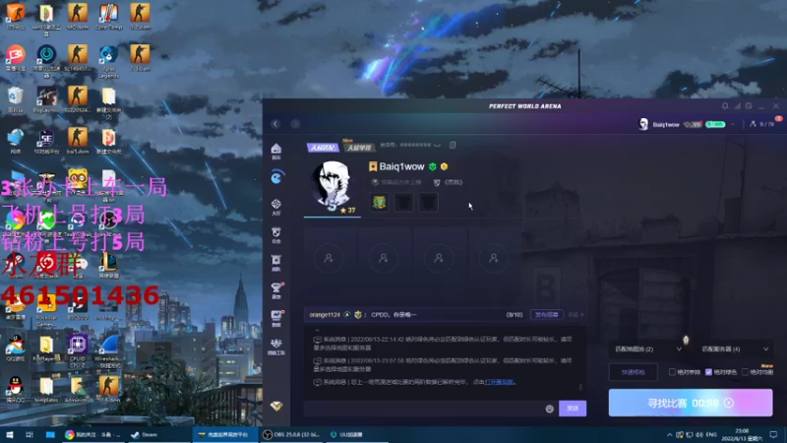The height and width of the screenshot is (443, 787).
Task: Uncheck the ticked purple matchmaking checkbox
Action: [x=708, y=372]
